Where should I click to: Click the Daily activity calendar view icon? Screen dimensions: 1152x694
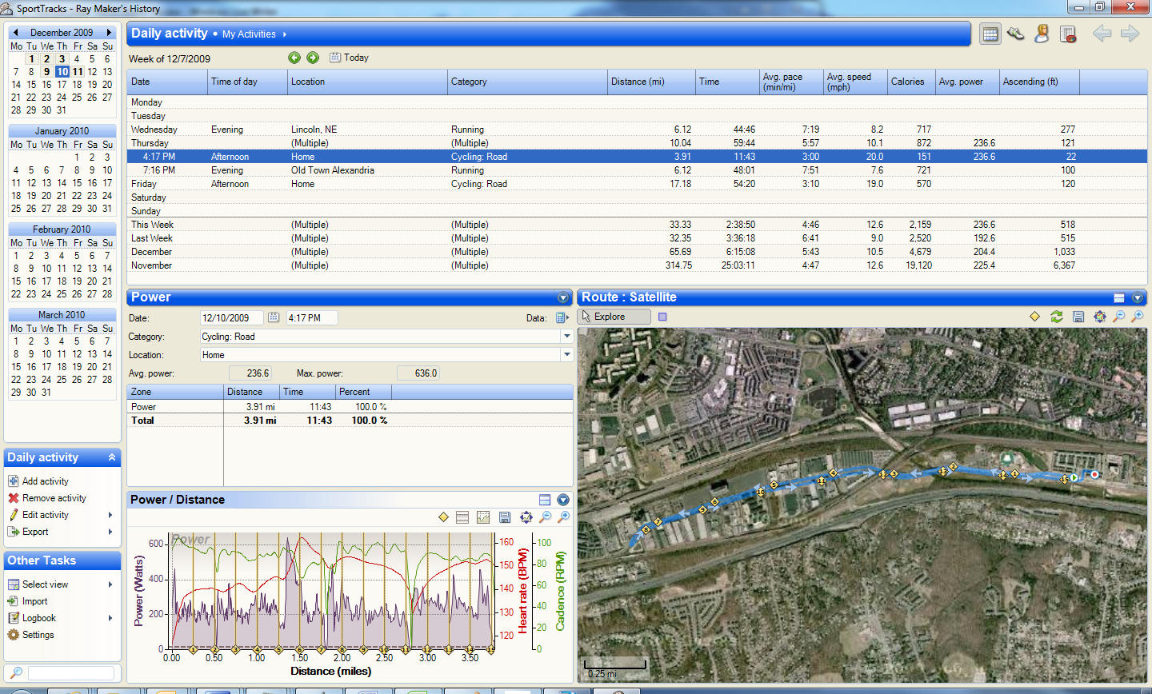(990, 34)
